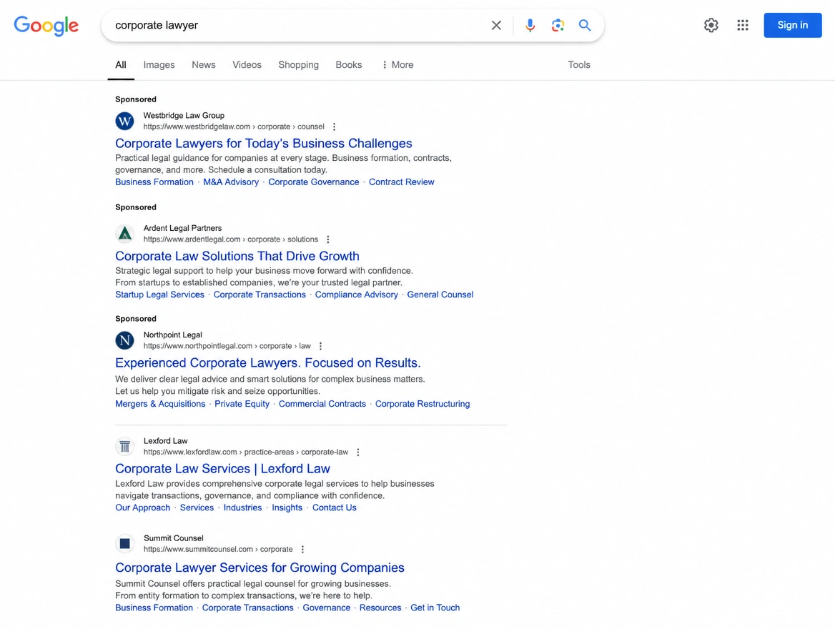Open three-dot menu for Westbridge Law ad
835x629 pixels.
334,127
